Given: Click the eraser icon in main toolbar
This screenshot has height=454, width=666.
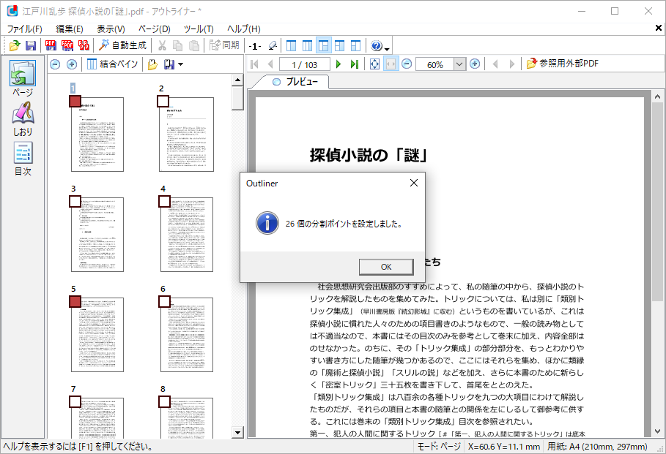Looking at the screenshot, I should click(273, 45).
